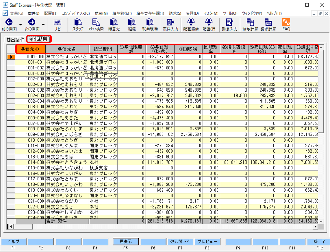The image size is (330, 252).
Task: Select row selector for 1001-000
Action: coord(11,57)
